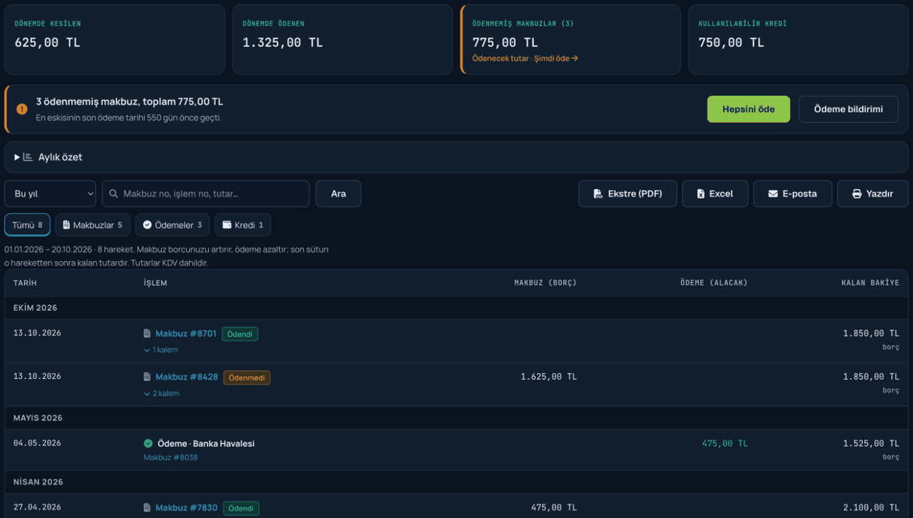Open the Makbuz #7830 link
The width and height of the screenshot is (913, 518).
click(x=186, y=508)
